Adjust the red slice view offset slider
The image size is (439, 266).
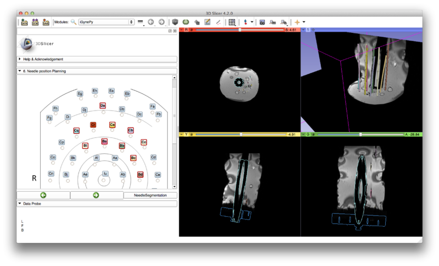(x=240, y=30)
